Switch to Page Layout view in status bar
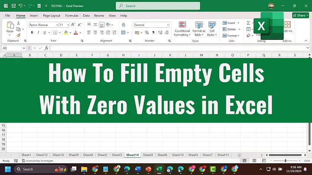The image size is (312, 175). [x=254, y=161]
